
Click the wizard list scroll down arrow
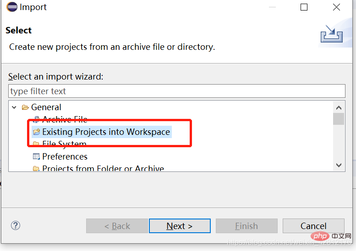[x=339, y=165]
